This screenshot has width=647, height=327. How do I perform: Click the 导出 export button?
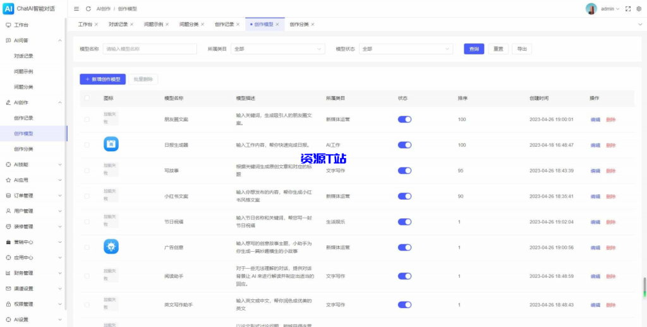pos(522,49)
